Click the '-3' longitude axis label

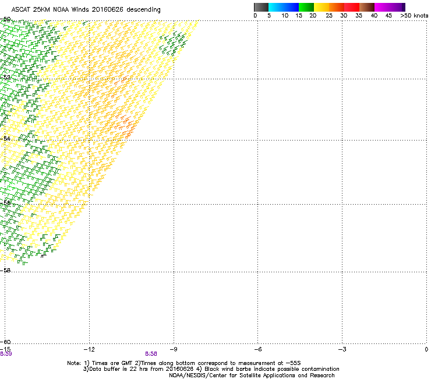342,349
